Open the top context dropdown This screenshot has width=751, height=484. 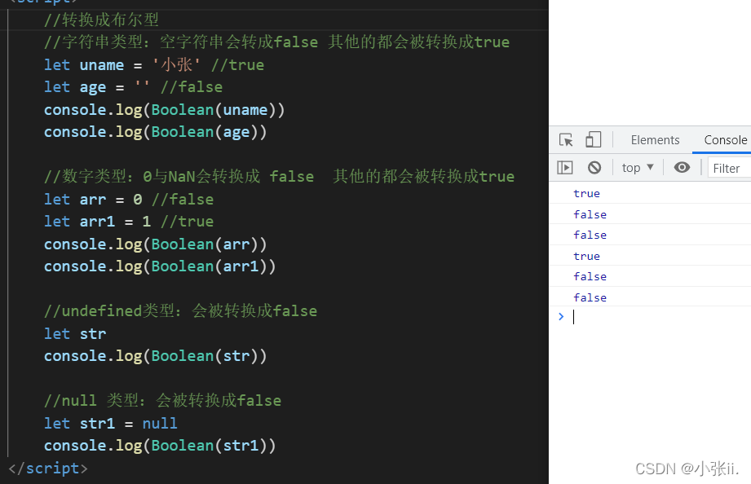(638, 168)
